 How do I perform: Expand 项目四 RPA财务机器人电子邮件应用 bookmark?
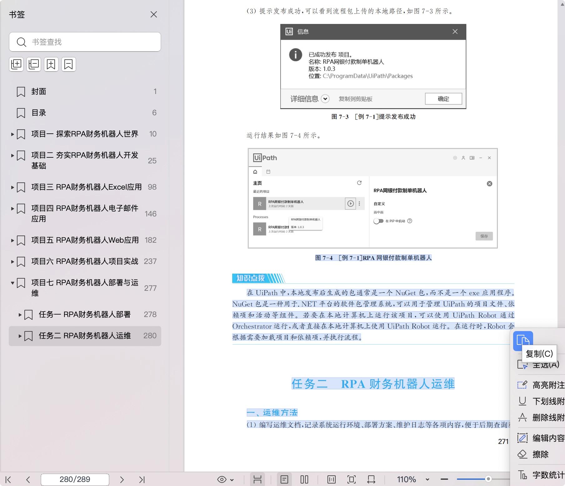[12, 209]
